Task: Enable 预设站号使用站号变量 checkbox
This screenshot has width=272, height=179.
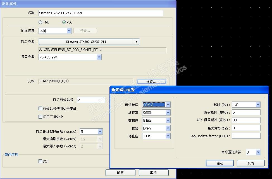Action: point(40,109)
